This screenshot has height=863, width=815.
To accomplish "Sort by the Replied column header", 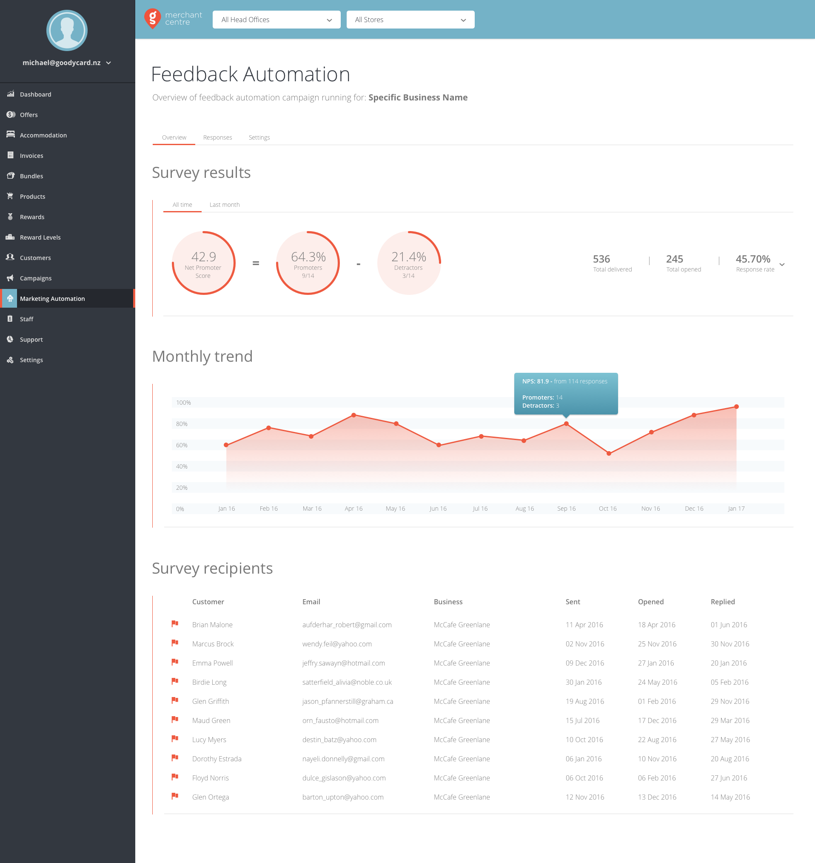I will [722, 601].
